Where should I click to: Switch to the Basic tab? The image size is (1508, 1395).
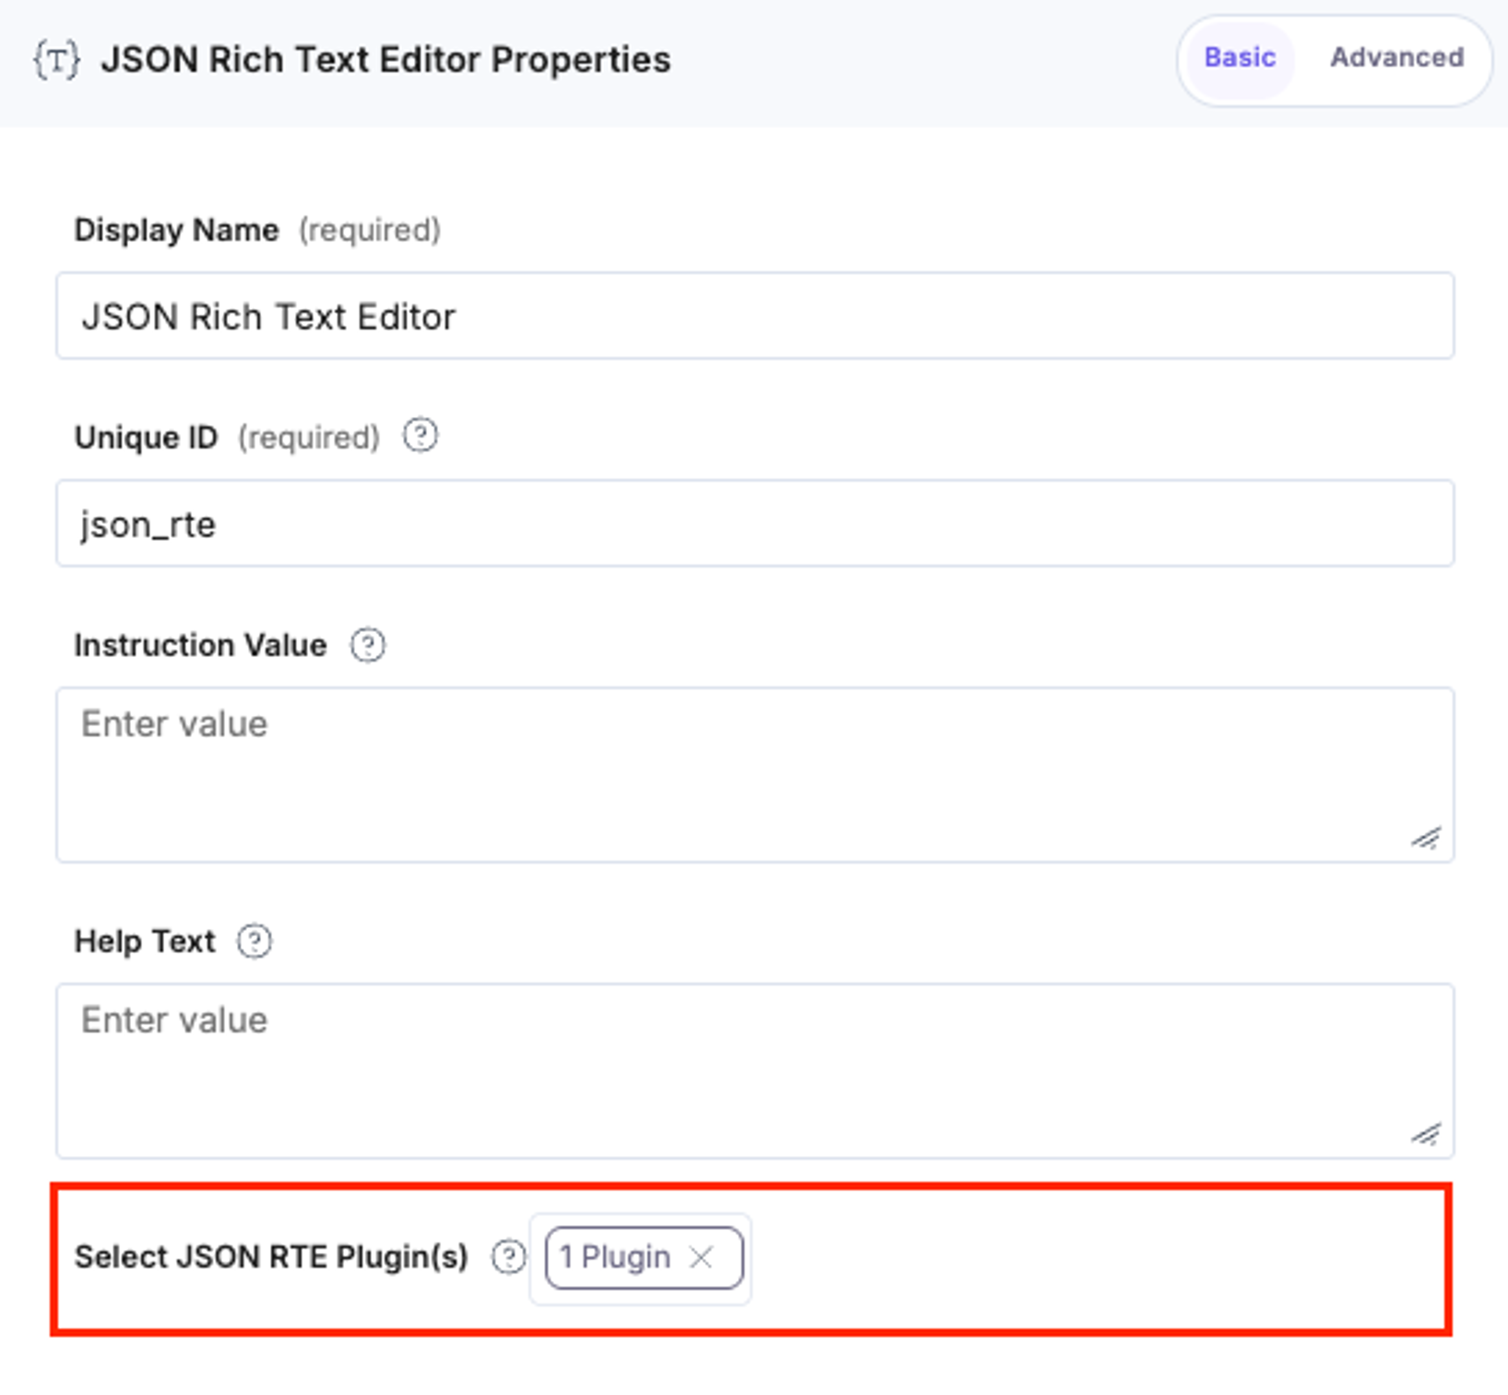coord(1239,58)
